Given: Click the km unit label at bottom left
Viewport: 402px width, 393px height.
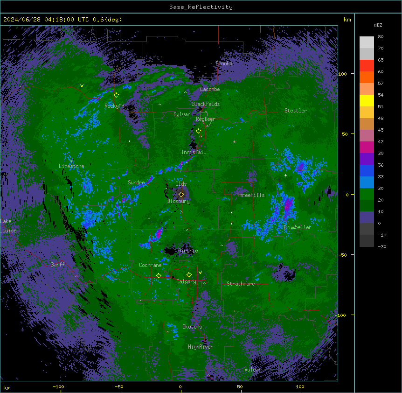Looking at the screenshot, I should coord(7,387).
